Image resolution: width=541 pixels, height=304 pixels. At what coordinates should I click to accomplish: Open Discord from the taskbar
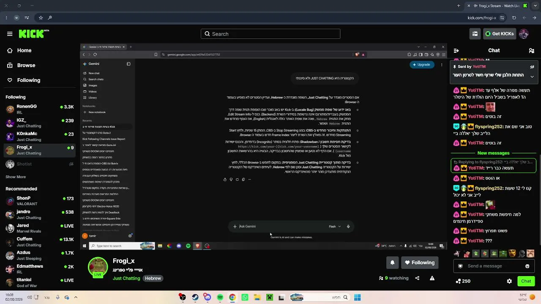coord(208,298)
